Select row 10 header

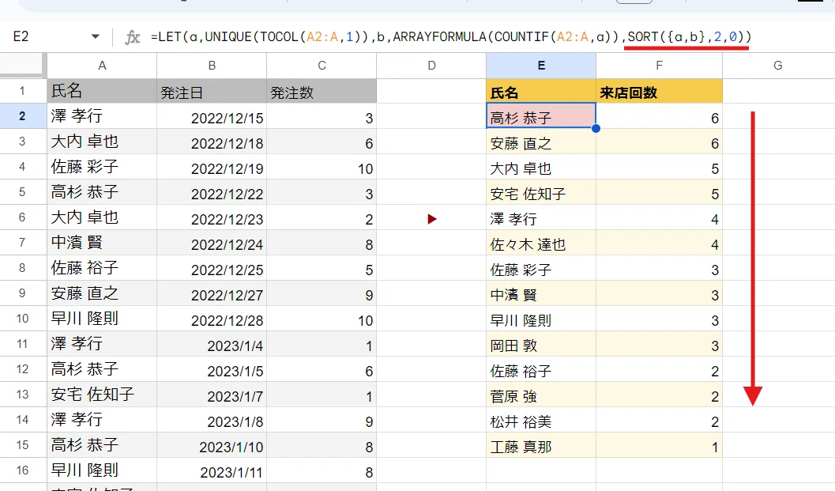[23, 319]
